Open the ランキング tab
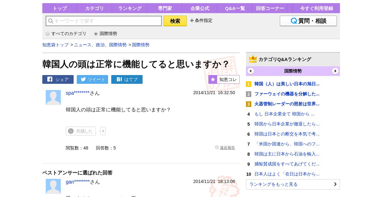This screenshot has width=376, height=197. point(130,8)
